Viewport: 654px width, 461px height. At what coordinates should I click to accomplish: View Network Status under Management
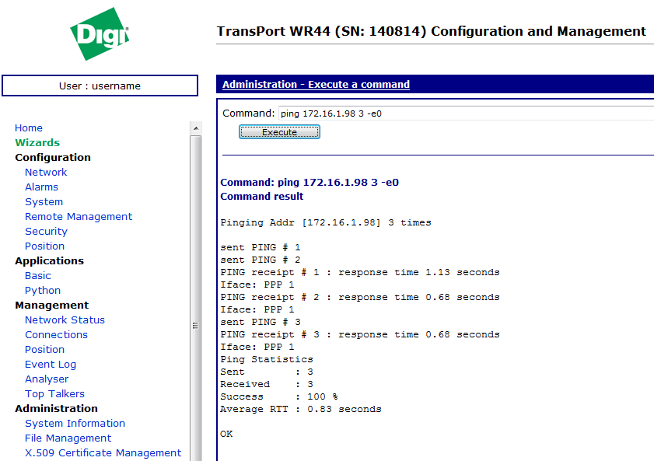tap(65, 320)
